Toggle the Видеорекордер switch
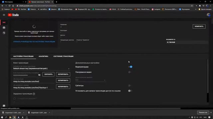 (130, 67)
